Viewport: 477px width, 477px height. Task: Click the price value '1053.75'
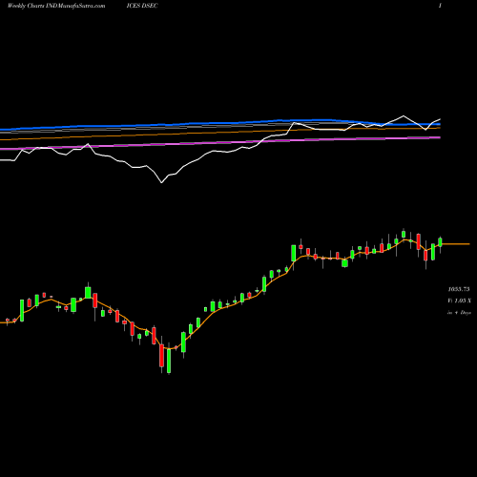(459, 289)
